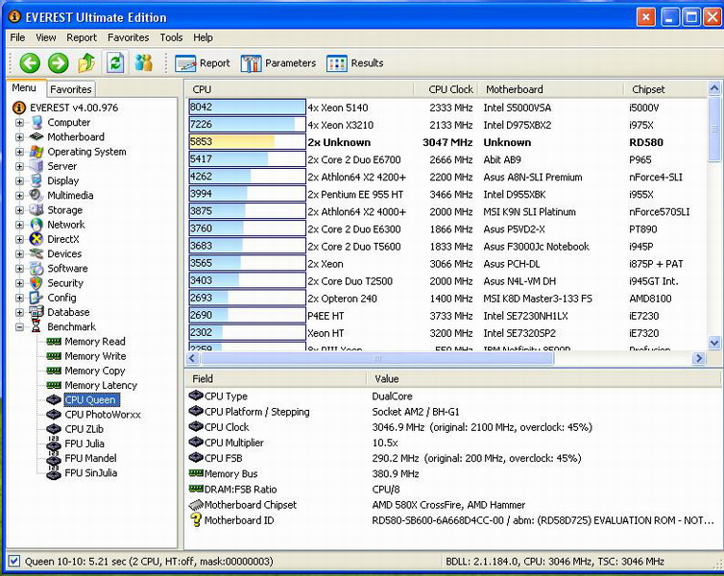
Task: Click the horizontal scrollbar thumb
Action: coord(377,358)
